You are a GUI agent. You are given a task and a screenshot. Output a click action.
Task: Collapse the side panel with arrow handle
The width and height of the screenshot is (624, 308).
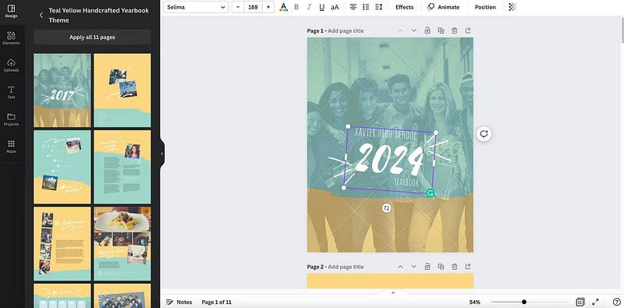point(162,154)
